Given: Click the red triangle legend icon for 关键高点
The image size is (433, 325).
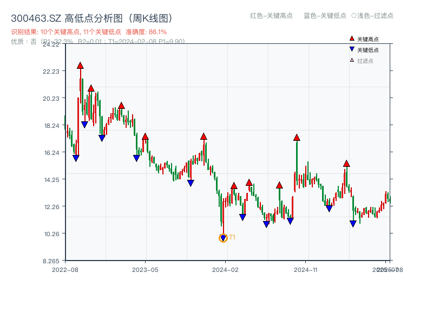Looking at the screenshot, I should coord(352,39).
